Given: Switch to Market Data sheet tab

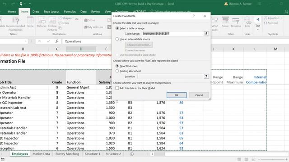Looking at the screenshot, I should tap(41, 154).
